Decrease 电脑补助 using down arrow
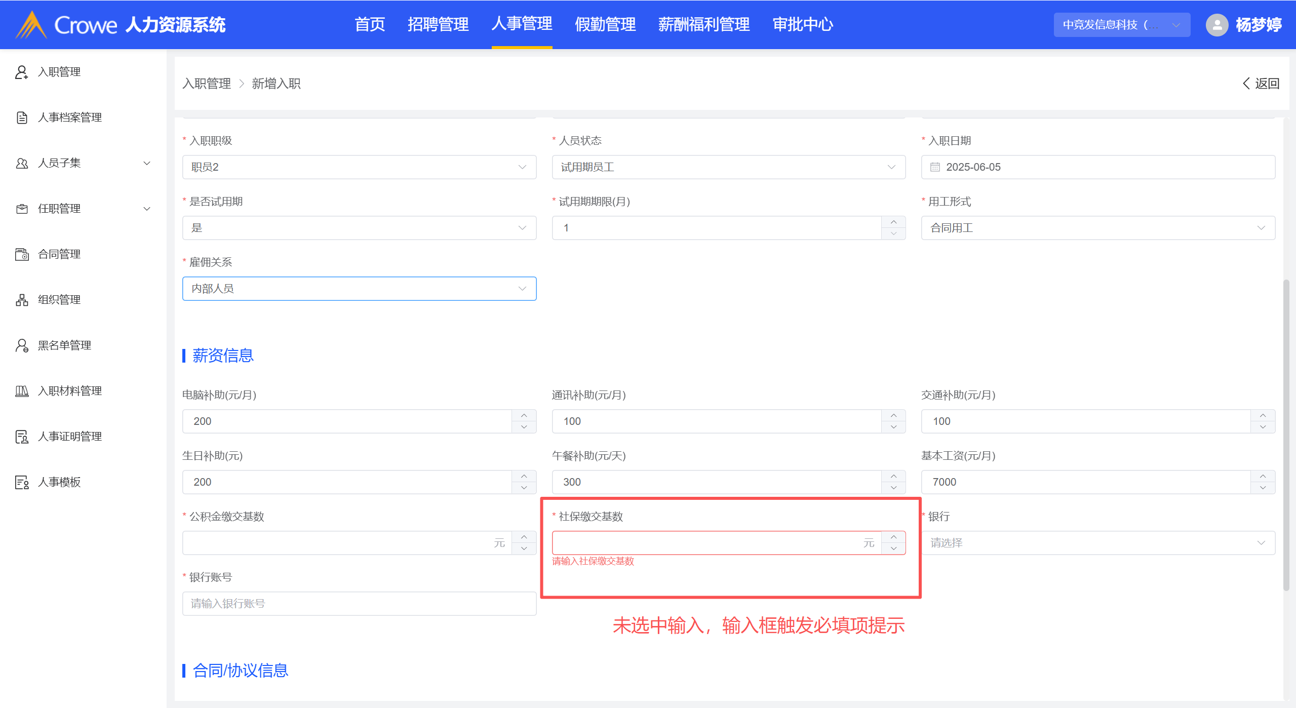Viewport: 1296px width, 708px height. pos(524,427)
